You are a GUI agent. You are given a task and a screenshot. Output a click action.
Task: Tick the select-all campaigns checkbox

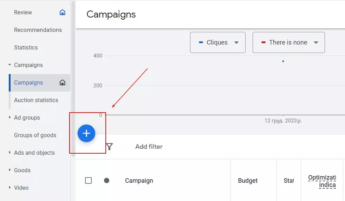tap(89, 180)
